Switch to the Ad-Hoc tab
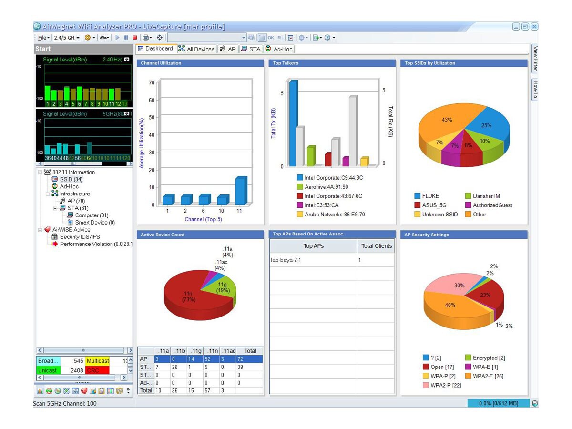The width and height of the screenshot is (572, 429). 279,49
